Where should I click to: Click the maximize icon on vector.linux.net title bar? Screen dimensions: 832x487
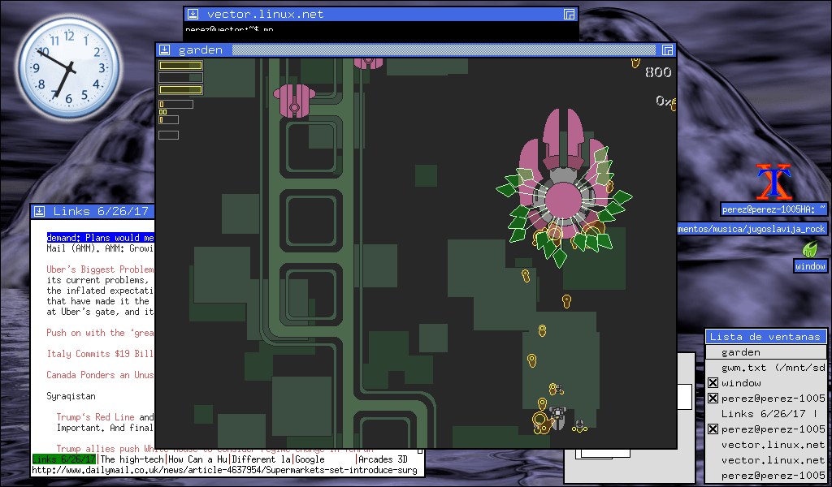[x=570, y=15]
